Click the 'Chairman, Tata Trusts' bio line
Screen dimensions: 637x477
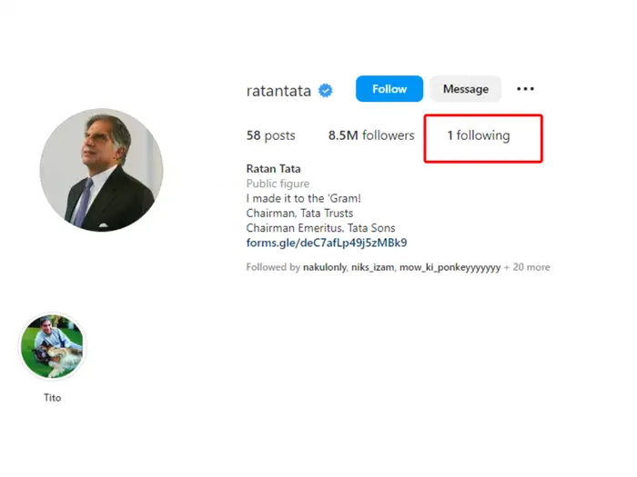tap(299, 214)
